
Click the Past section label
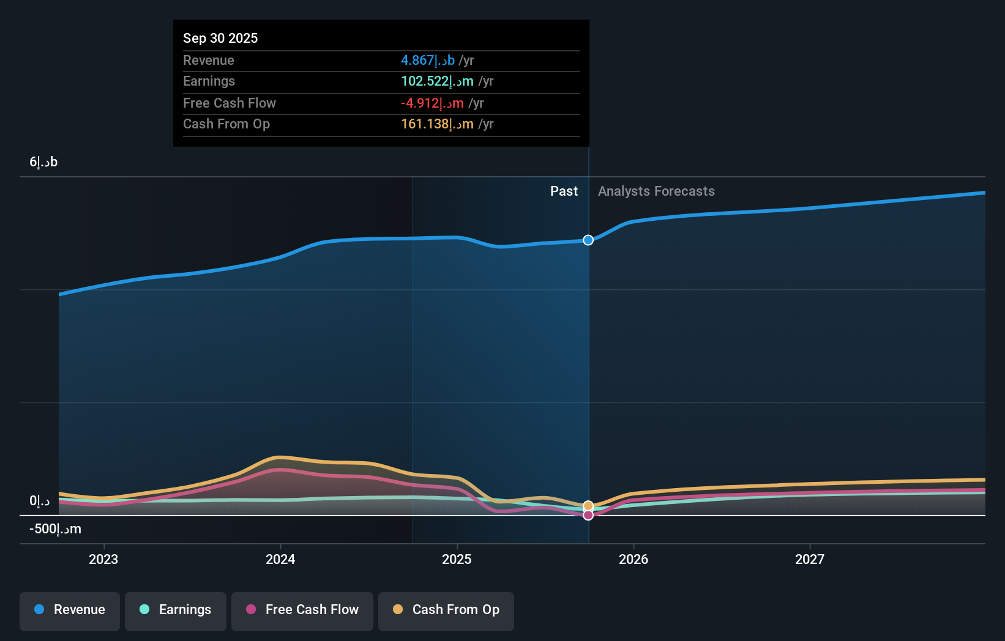pyautogui.click(x=564, y=191)
